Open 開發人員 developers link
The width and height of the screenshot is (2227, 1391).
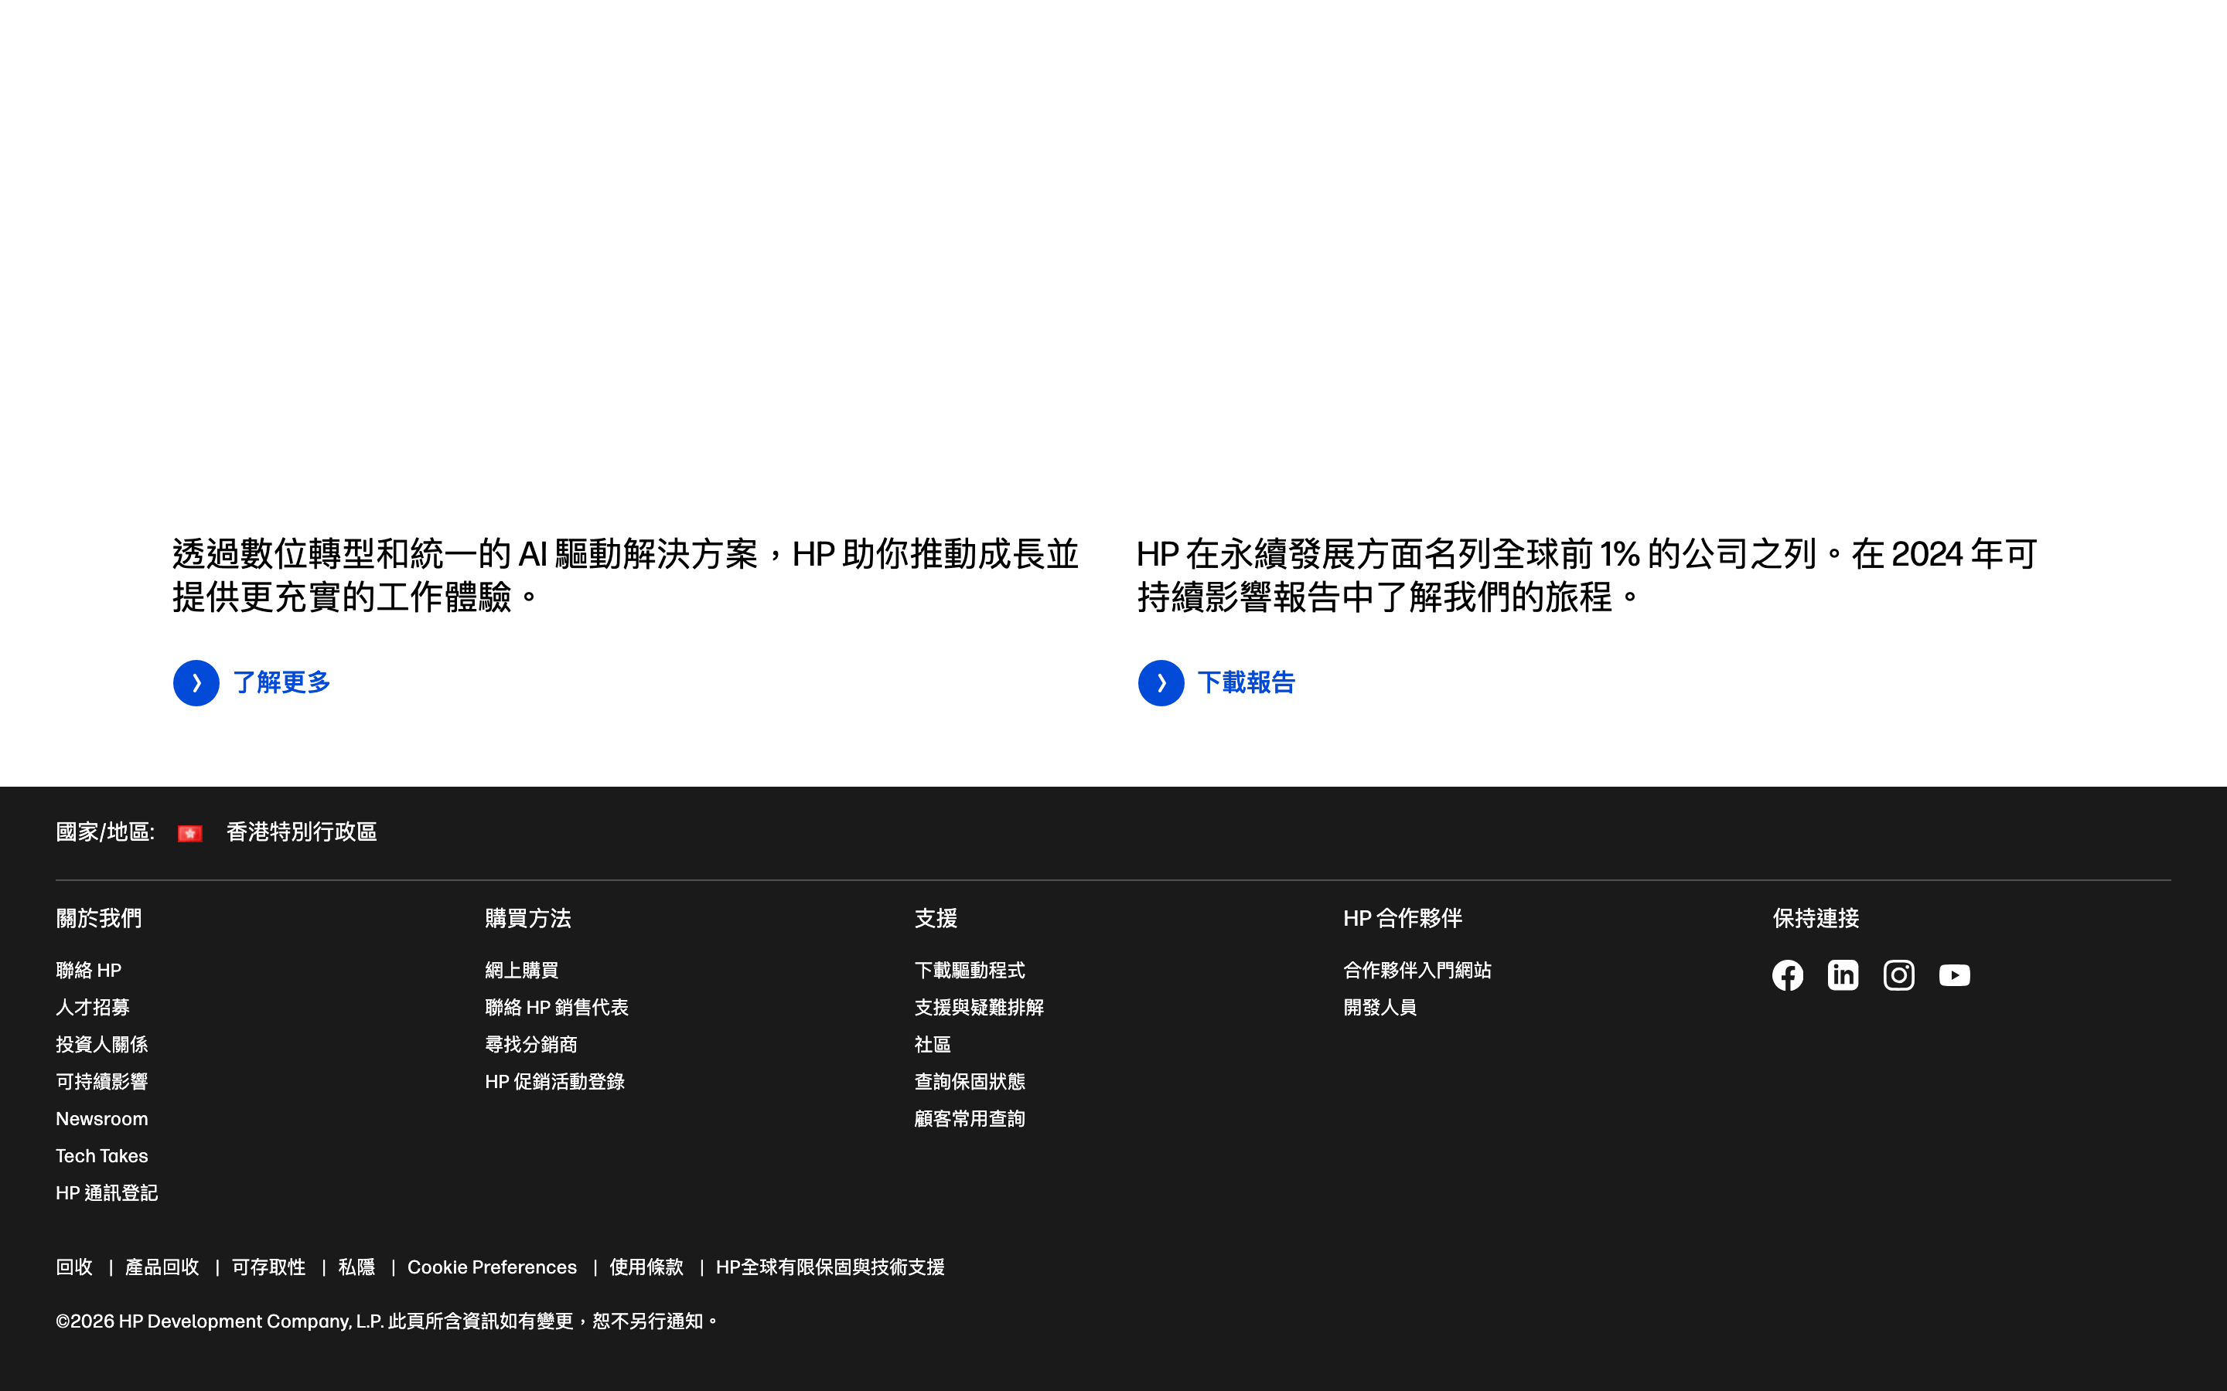[1380, 1008]
